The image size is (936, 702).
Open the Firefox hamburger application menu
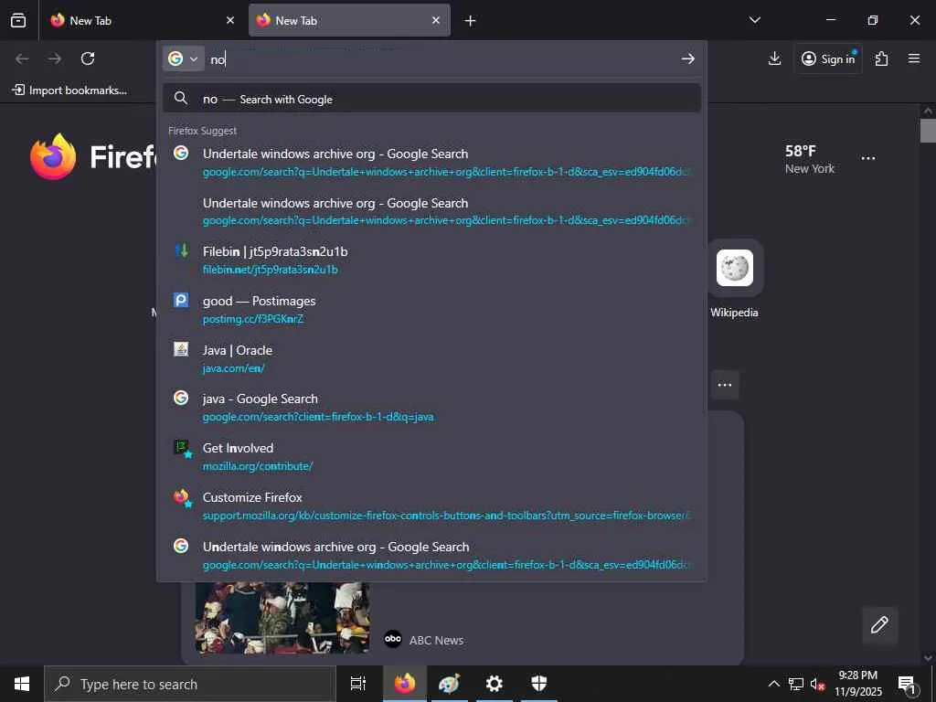point(914,58)
